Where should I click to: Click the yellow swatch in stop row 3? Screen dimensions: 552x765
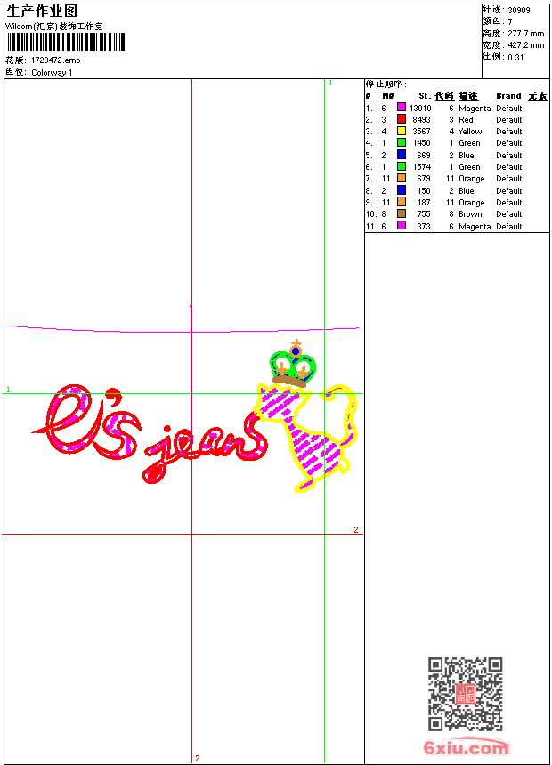tap(401, 131)
